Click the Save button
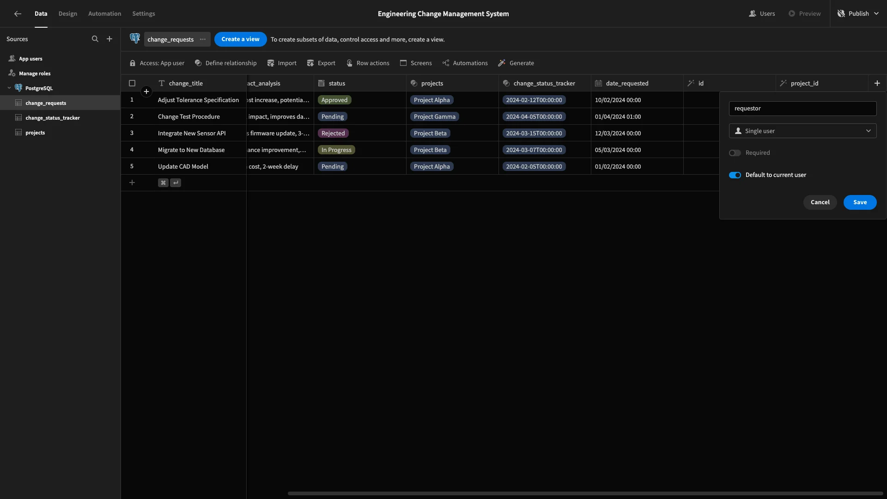The width and height of the screenshot is (887, 499). tap(860, 202)
